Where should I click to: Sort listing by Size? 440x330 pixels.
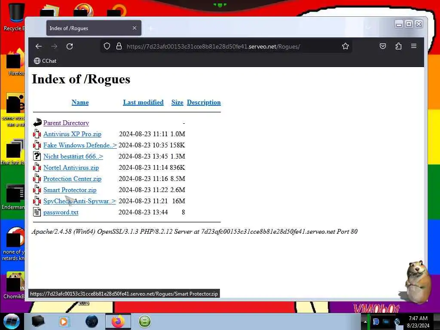click(177, 102)
